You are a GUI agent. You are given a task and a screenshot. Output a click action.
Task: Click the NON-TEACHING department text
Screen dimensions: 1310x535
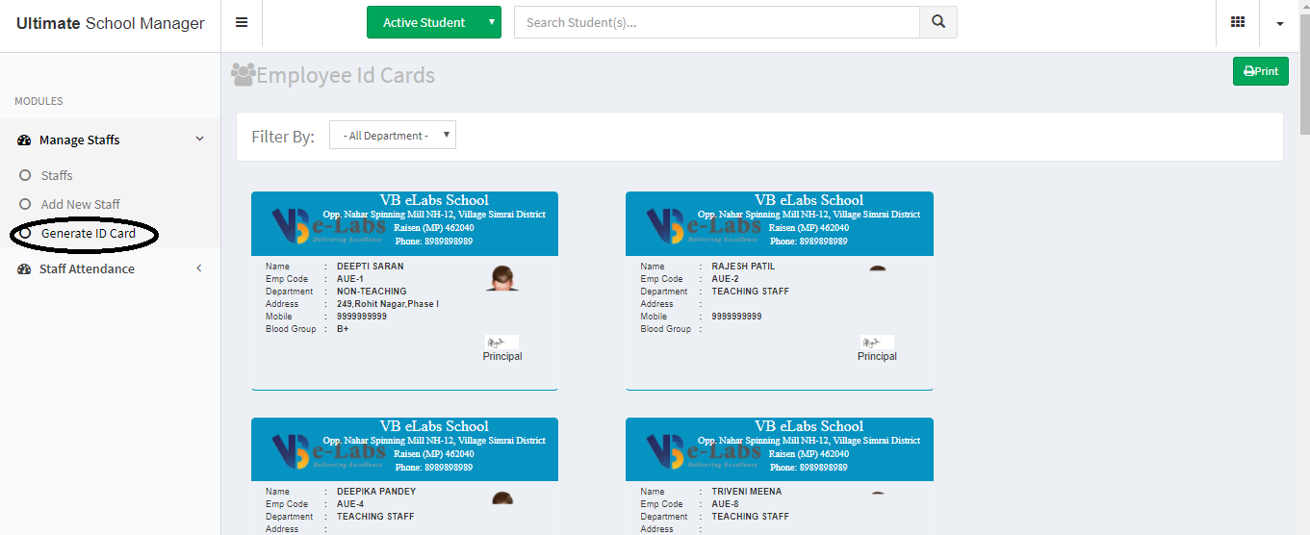[372, 292]
